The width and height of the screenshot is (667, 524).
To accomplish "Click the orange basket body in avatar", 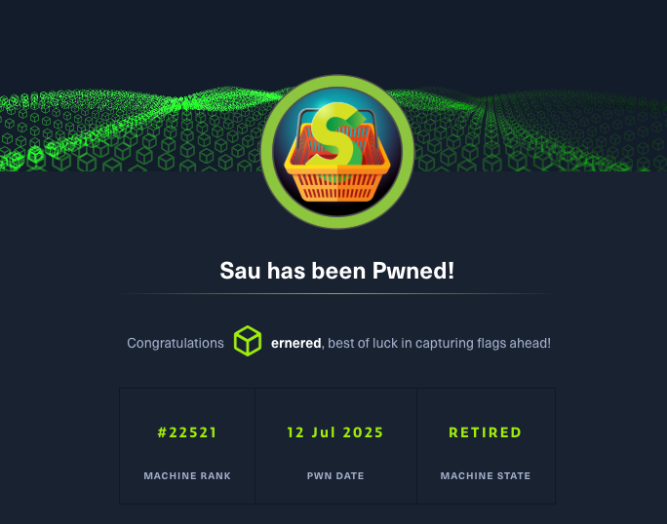I will point(337,178).
